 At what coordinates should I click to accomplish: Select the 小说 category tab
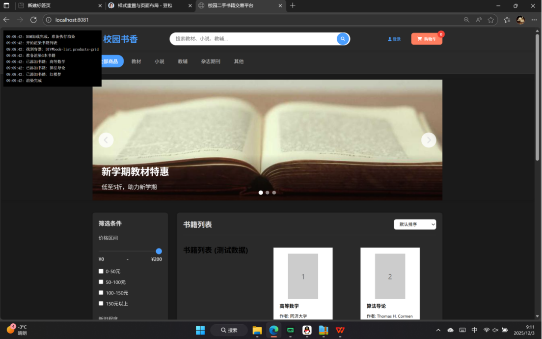click(160, 61)
